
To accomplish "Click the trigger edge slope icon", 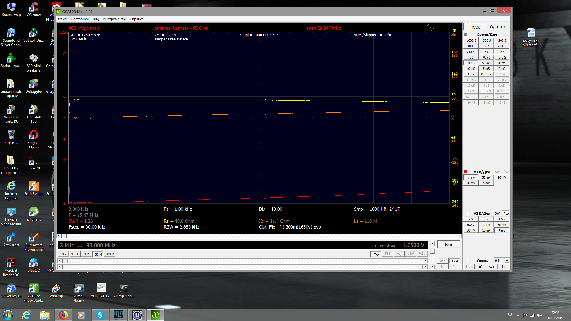I will pyautogui.click(x=481, y=267).
